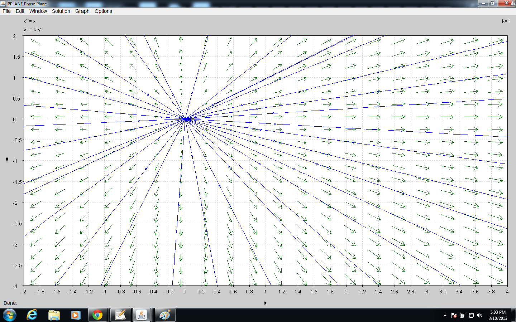The width and height of the screenshot is (516, 322).
Task: Open the Graph menu
Action: (x=82, y=11)
